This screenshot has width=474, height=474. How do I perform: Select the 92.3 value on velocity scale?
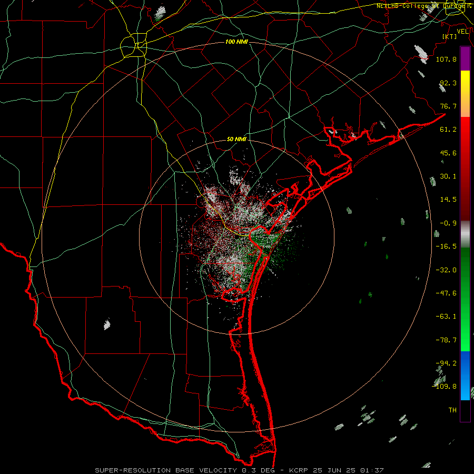coord(448,83)
